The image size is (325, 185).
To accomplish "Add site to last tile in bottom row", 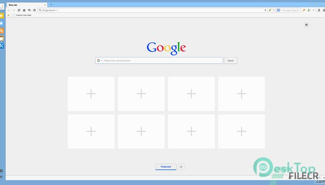I will (x=241, y=131).
